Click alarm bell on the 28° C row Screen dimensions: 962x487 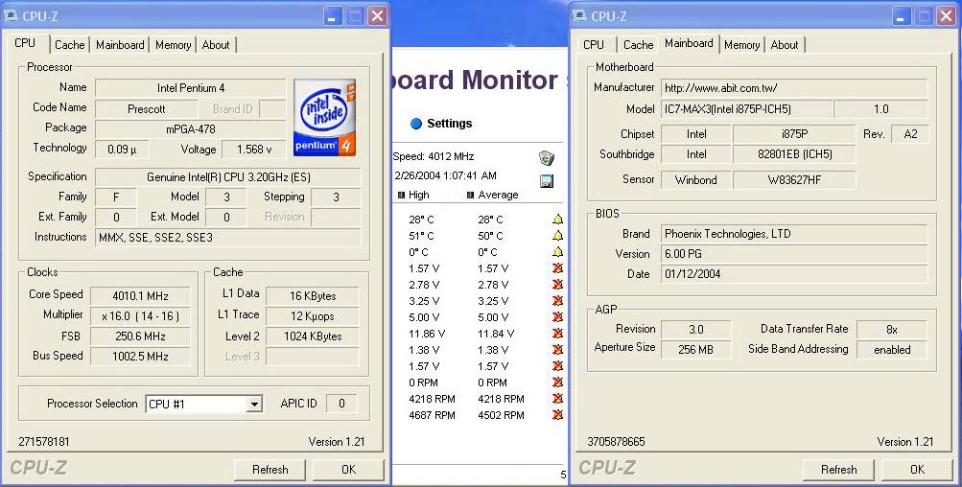(x=557, y=219)
